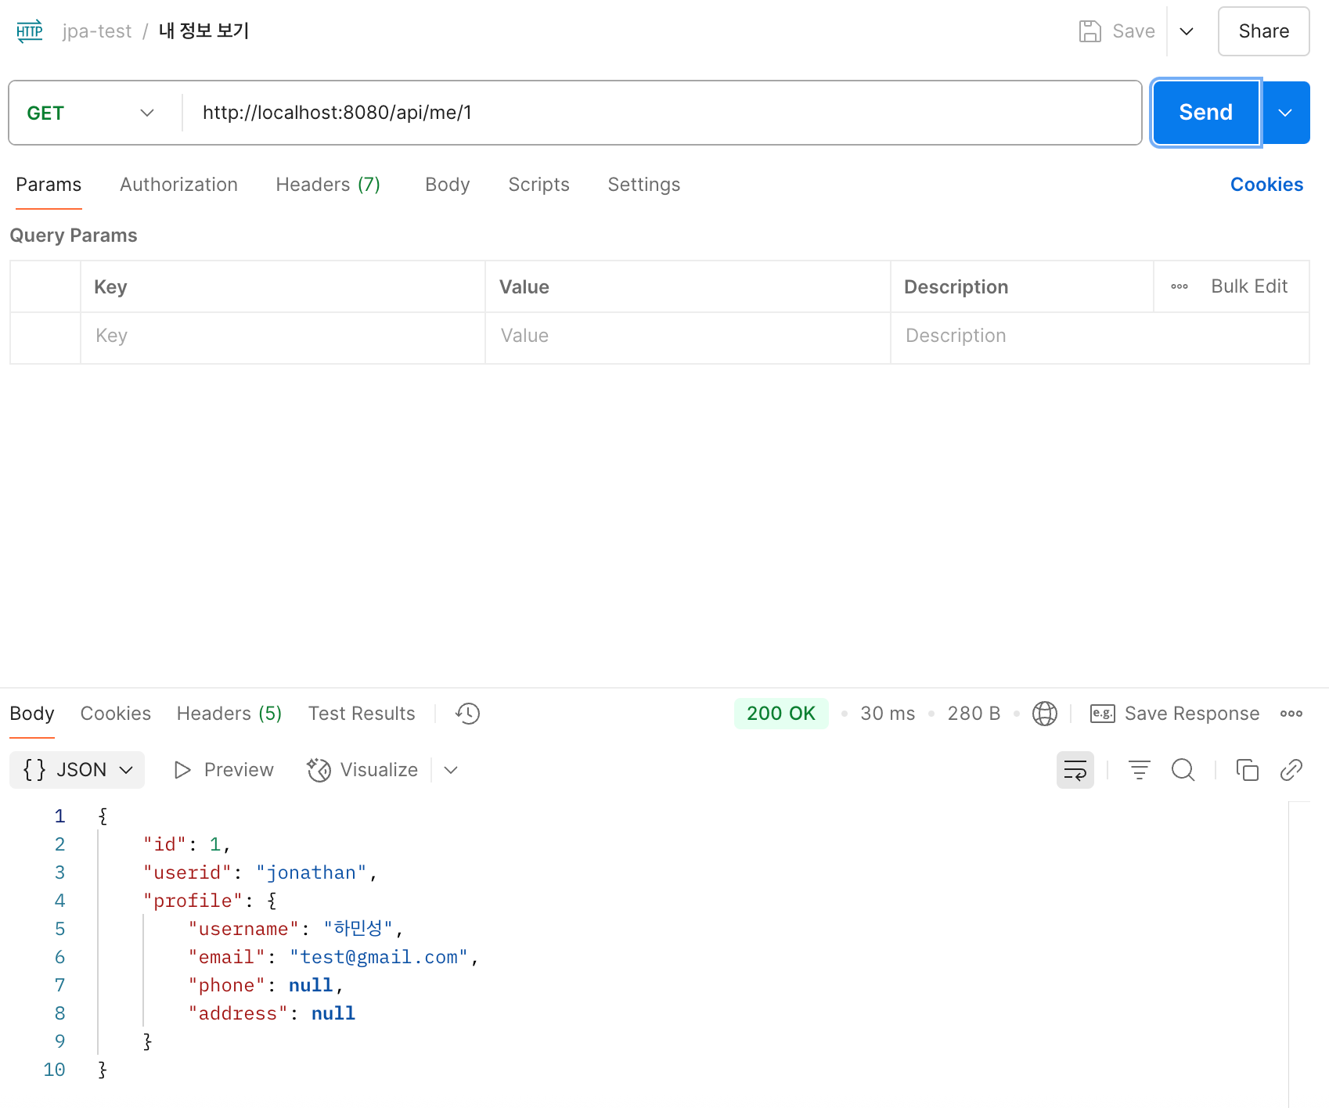This screenshot has height=1108, width=1329.
Task: Click the search response magnifier icon
Action: [x=1183, y=770]
